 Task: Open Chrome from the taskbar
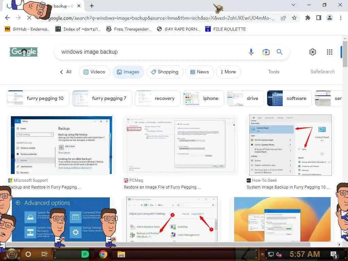coord(103,254)
